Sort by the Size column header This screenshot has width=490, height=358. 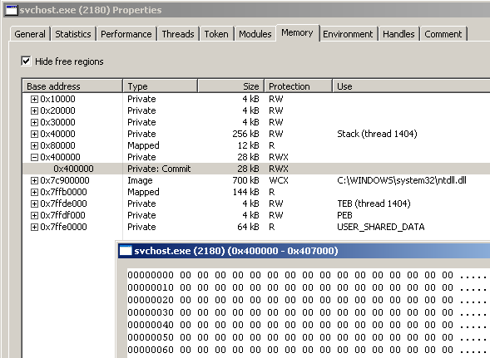click(x=231, y=86)
